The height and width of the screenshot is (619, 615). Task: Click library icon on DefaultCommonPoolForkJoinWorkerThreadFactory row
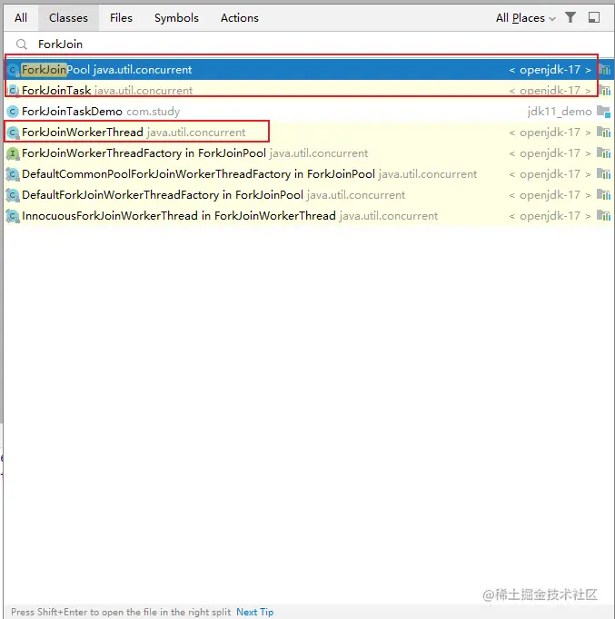coord(604,174)
